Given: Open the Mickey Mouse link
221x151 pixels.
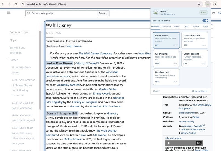Looking at the screenshot, I should [73, 139].
